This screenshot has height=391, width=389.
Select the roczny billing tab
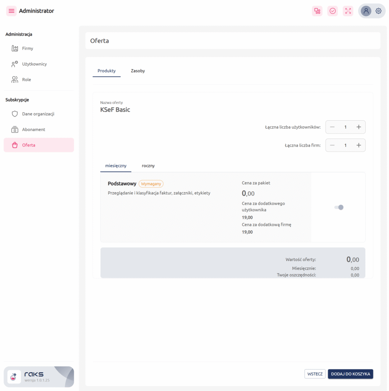pyautogui.click(x=148, y=166)
